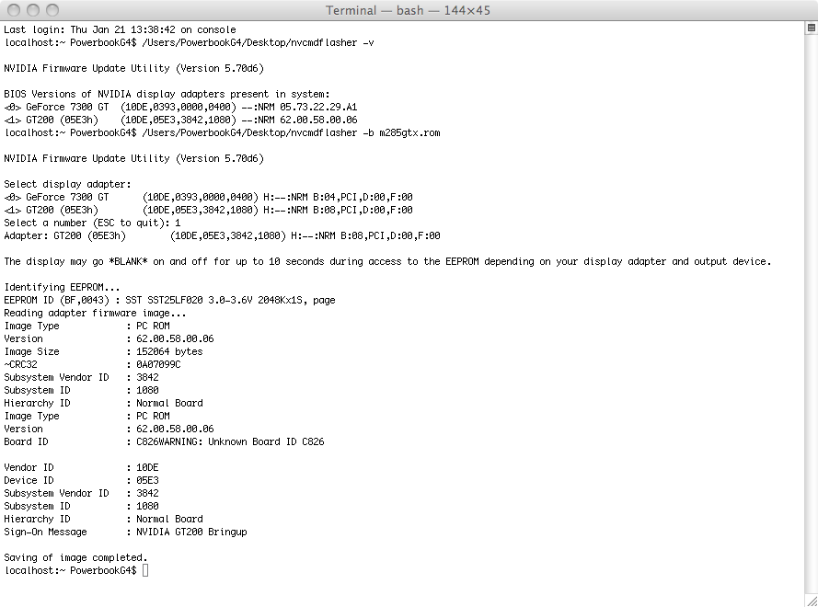Click the window title 'Terminal — bash — 144×45'
Viewport: 818px width, 607px height.
point(408,10)
